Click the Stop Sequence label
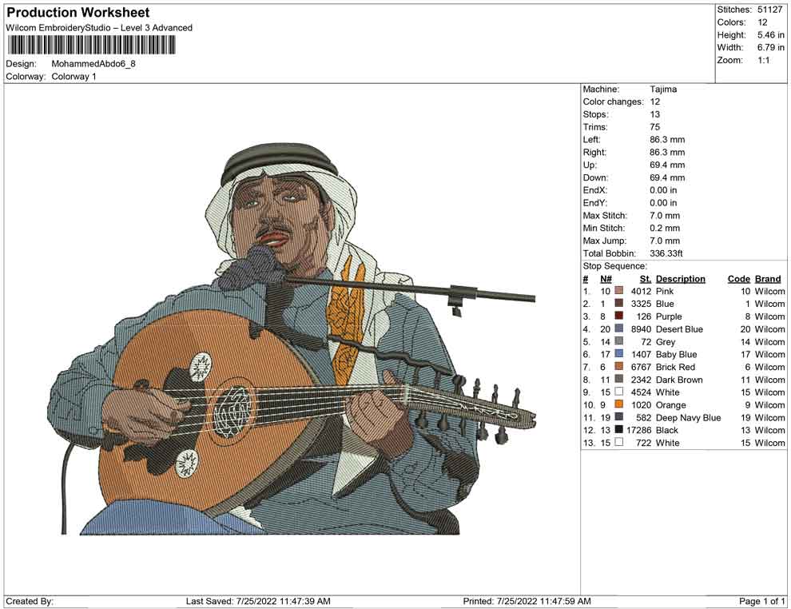791x609 pixels. (614, 266)
